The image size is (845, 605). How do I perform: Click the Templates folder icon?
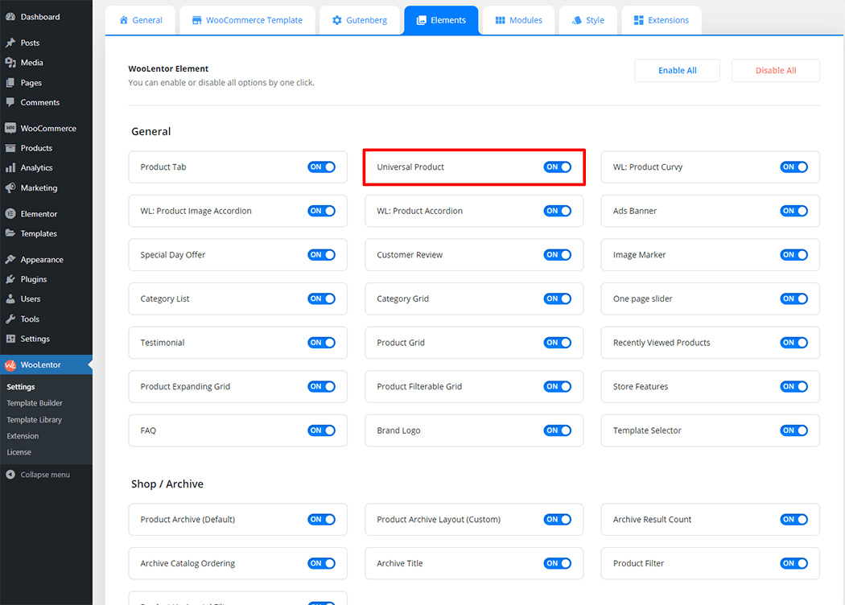coord(10,233)
